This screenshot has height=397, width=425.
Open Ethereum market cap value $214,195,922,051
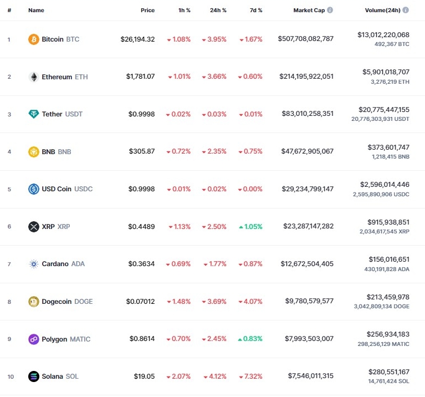[x=306, y=77]
